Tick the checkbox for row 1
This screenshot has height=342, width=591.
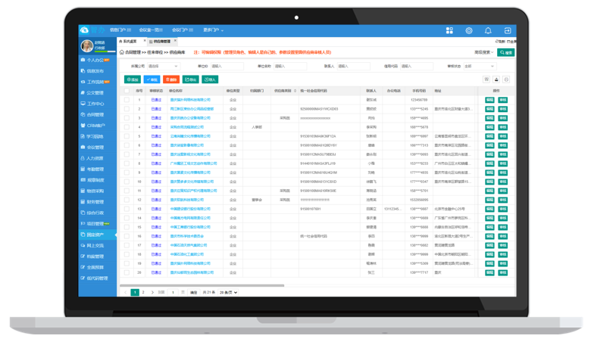point(127,100)
